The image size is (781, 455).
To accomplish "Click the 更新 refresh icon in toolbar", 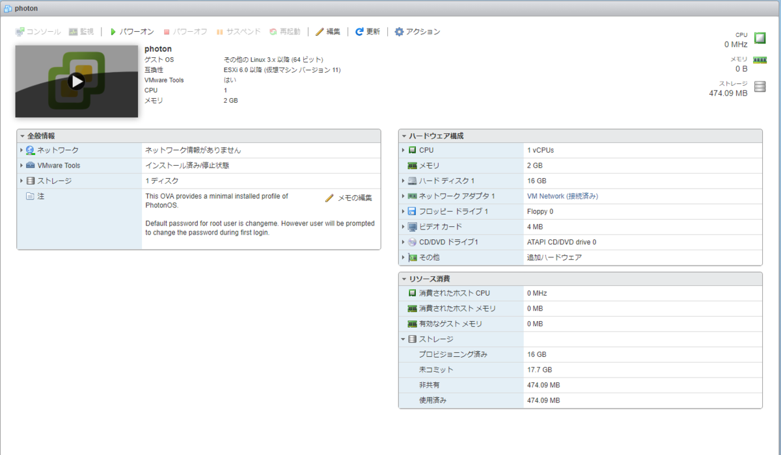I will (358, 31).
